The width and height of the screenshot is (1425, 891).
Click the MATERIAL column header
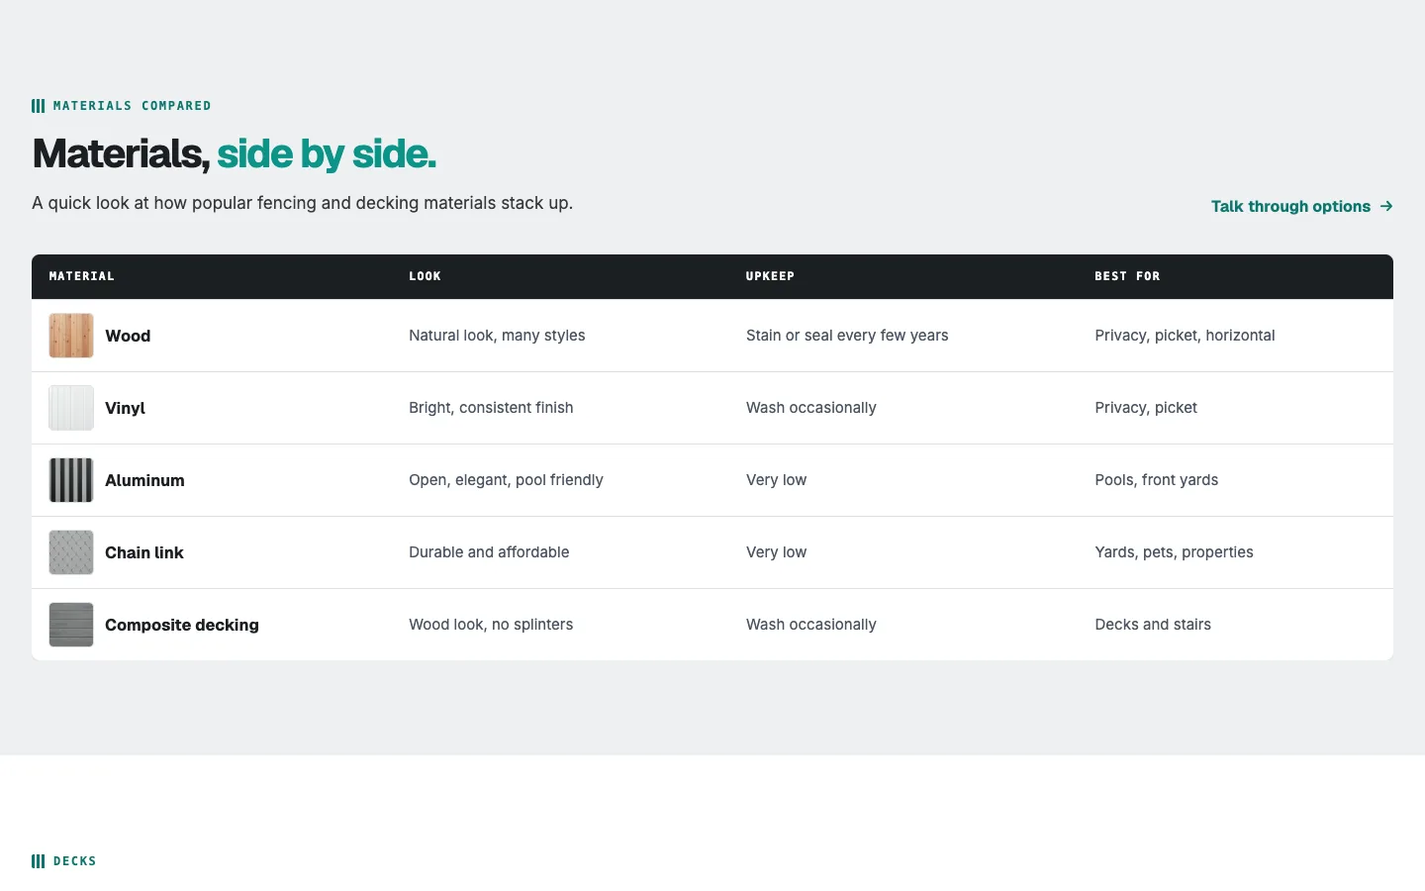(x=82, y=276)
